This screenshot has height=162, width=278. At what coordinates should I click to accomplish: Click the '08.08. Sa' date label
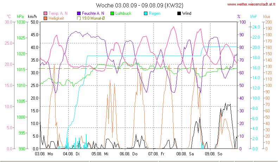[x=185, y=154]
